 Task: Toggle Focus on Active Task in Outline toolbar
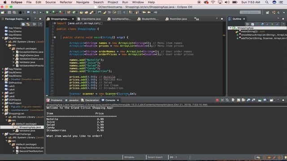[248, 24]
